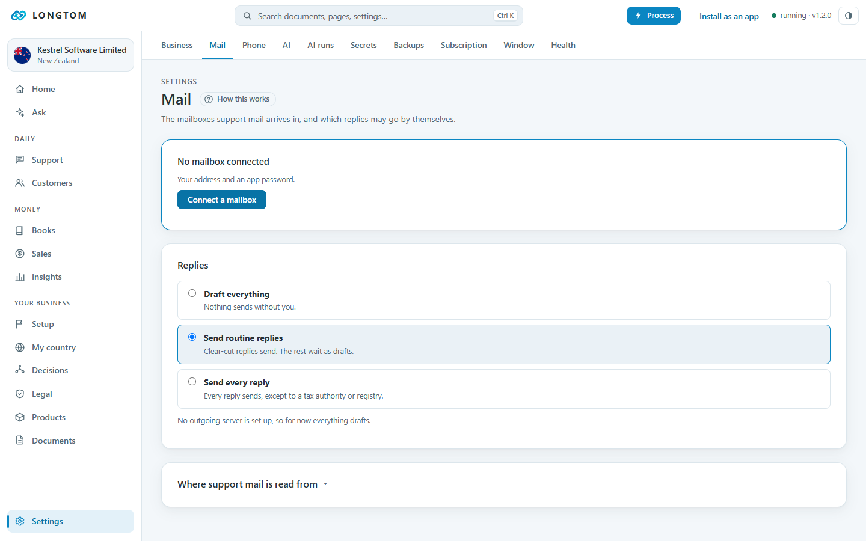Click the Customers people icon
This screenshot has height=541, width=866.
coord(20,183)
